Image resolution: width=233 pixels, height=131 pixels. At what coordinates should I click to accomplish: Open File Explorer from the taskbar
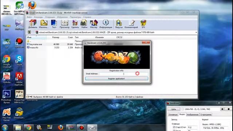point(18,128)
